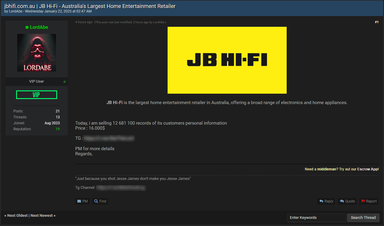Click the Threads count 13
Viewport: 384px width, 226px height.
[57, 117]
